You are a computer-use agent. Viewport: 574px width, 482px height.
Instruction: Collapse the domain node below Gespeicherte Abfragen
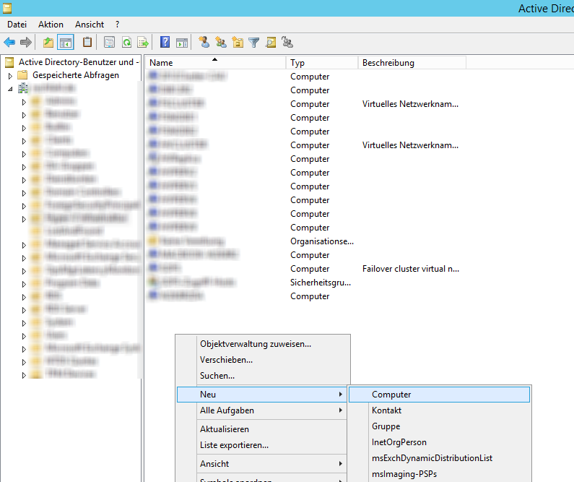coord(10,89)
